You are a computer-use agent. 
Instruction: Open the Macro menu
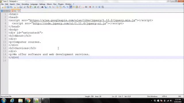pyautogui.click(x=49, y=4)
